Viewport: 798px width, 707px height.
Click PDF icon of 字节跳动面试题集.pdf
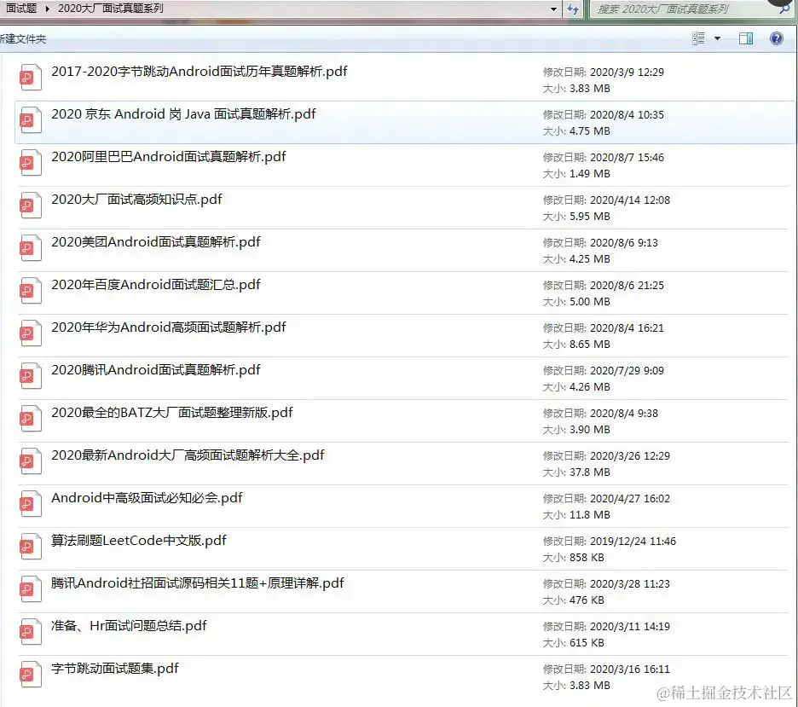[30, 675]
